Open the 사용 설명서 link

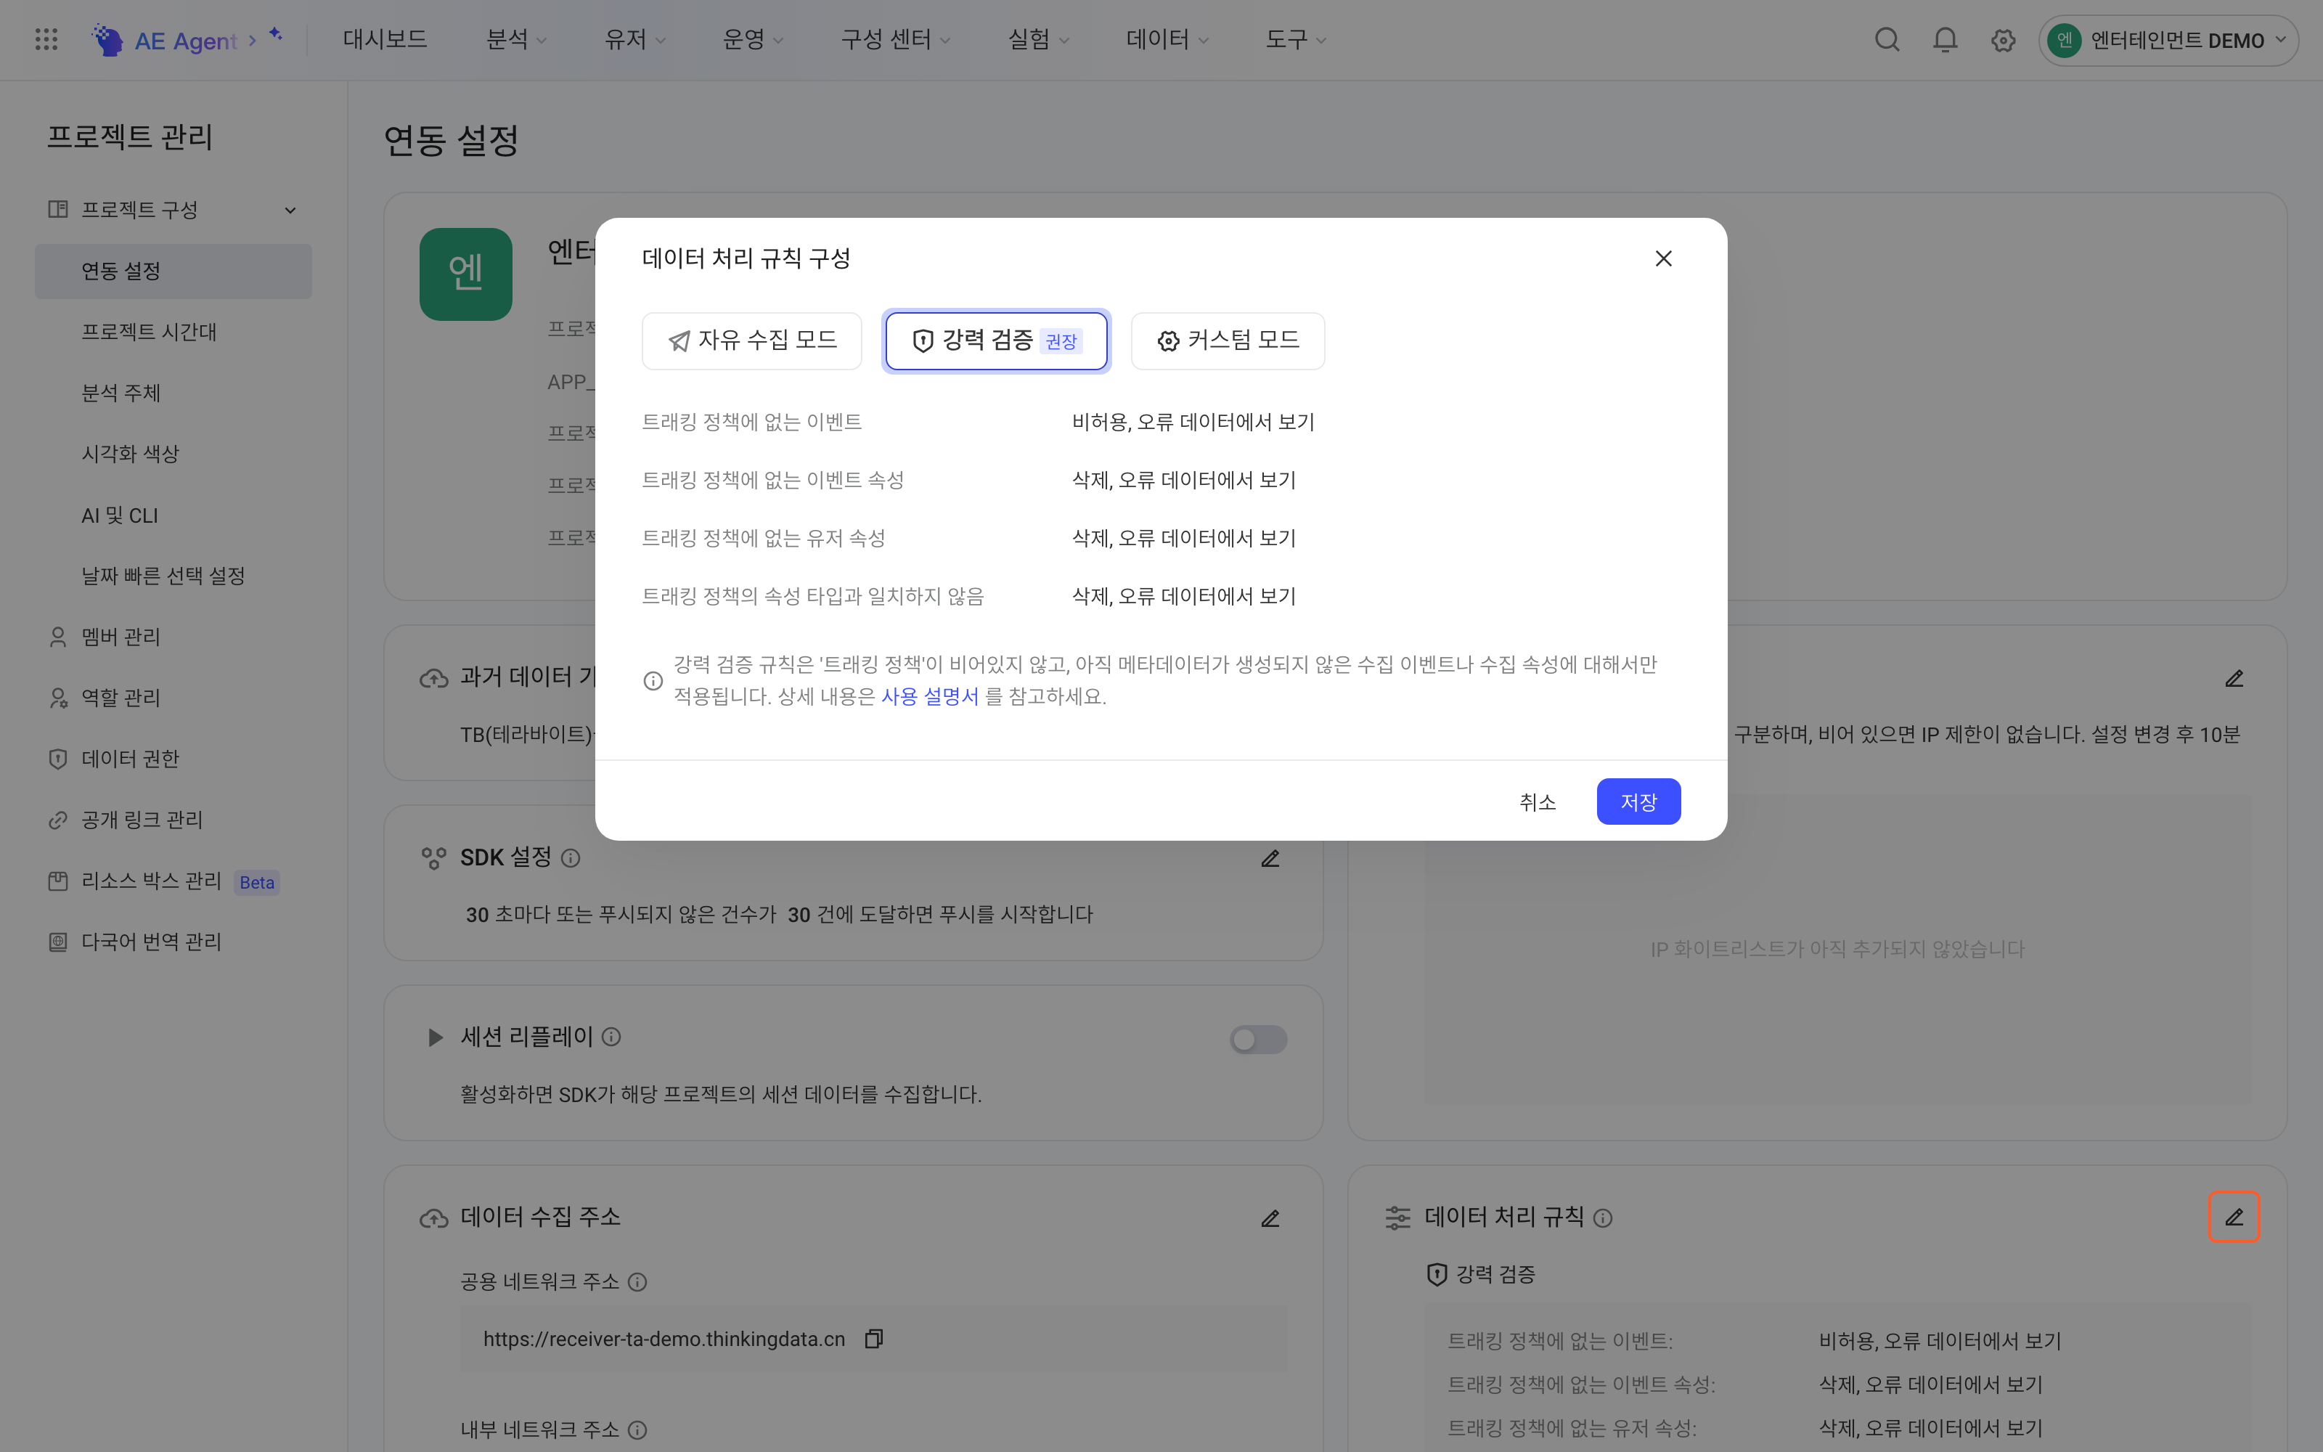tap(929, 696)
